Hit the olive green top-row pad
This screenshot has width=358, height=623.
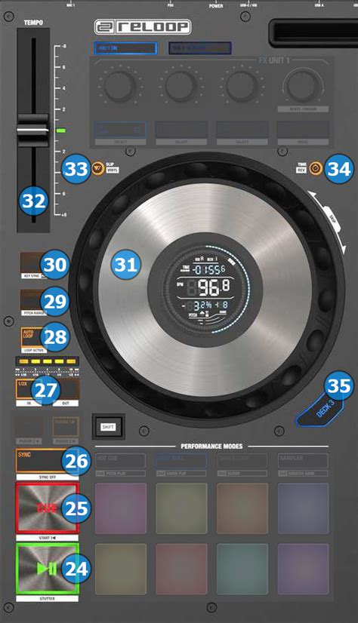pos(181,508)
